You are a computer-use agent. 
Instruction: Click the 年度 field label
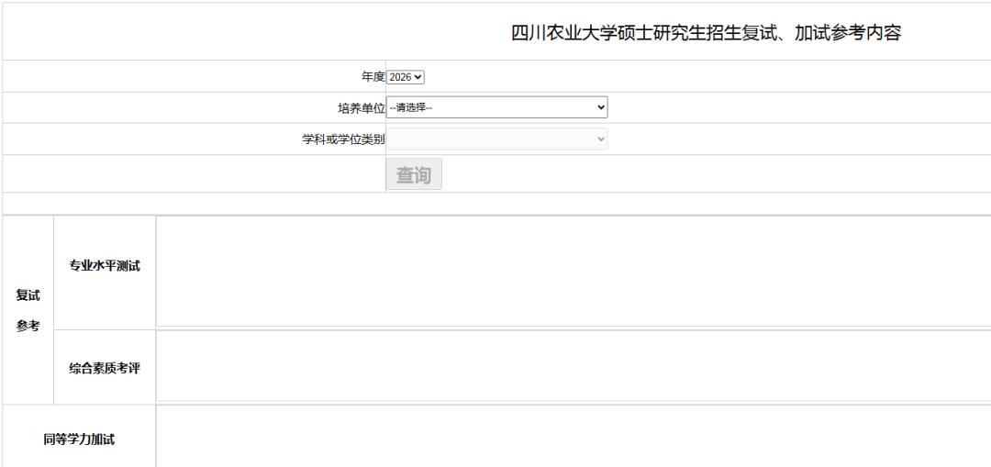point(373,78)
